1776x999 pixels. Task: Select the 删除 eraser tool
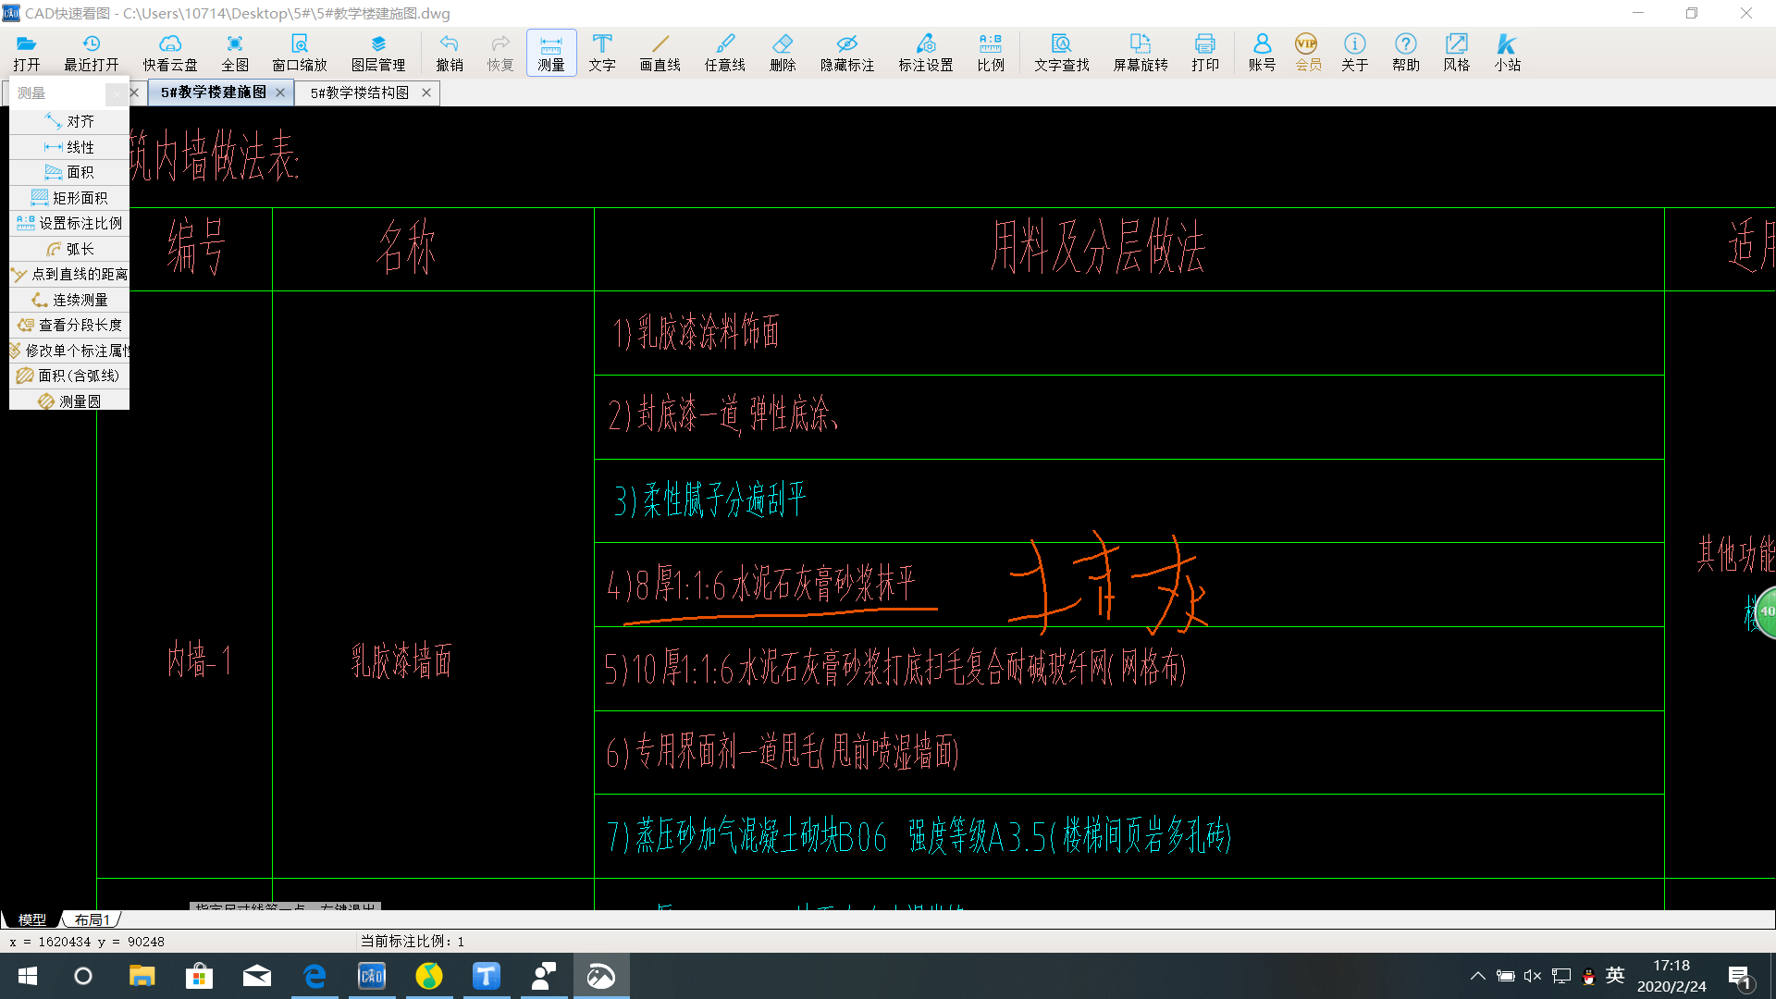pyautogui.click(x=783, y=53)
